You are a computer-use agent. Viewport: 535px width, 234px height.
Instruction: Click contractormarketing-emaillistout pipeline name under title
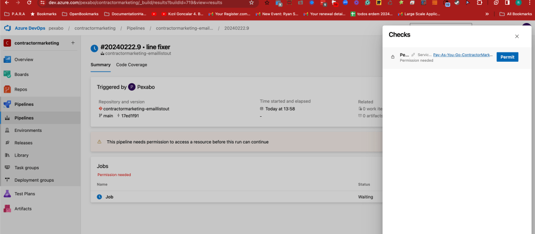[x=138, y=53]
